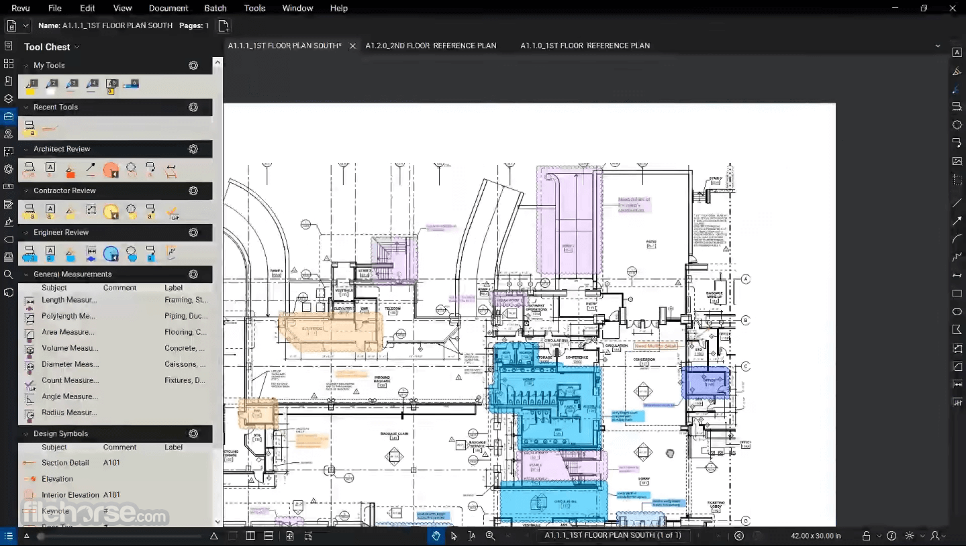966x546 pixels.
Task: Activate the Select arrow tool in bottom bar
Action: pyautogui.click(x=454, y=535)
